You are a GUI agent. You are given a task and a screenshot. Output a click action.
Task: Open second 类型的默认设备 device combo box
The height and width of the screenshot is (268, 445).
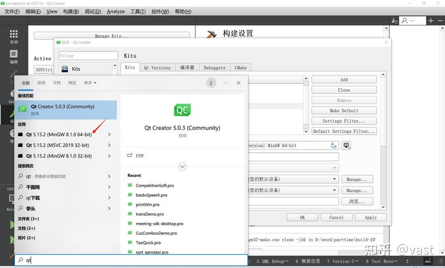[x=294, y=190]
